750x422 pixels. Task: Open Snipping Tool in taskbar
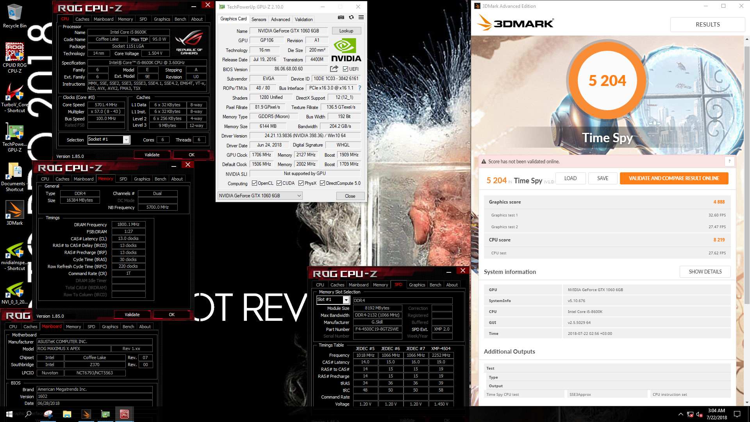pyautogui.click(x=48, y=414)
